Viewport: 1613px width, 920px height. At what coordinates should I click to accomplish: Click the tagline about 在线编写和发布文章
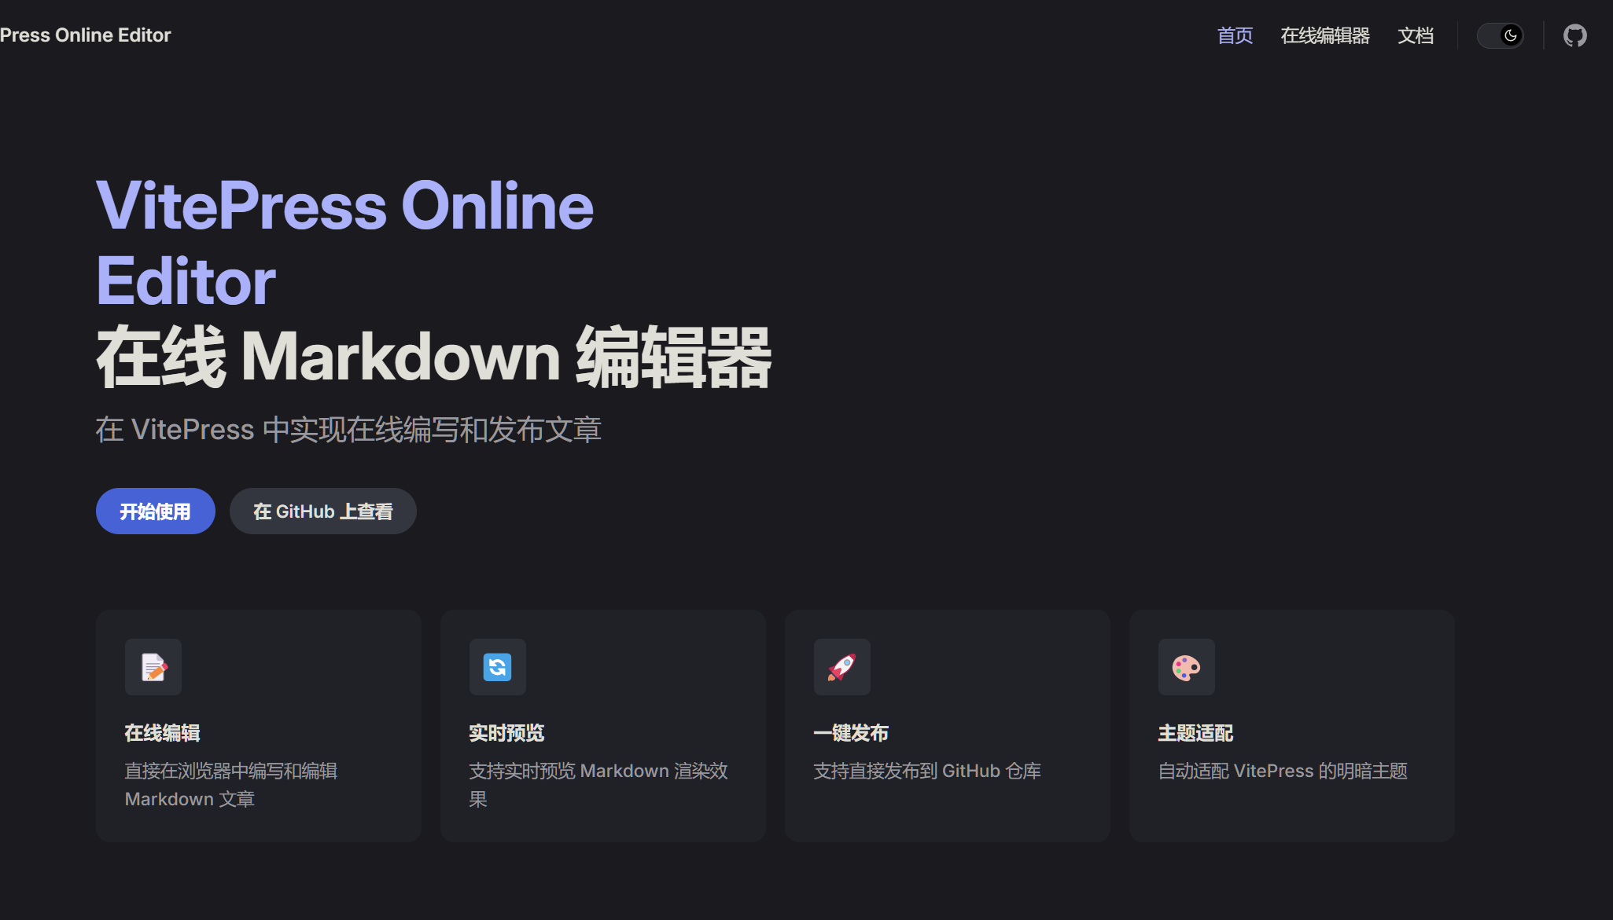[348, 430]
